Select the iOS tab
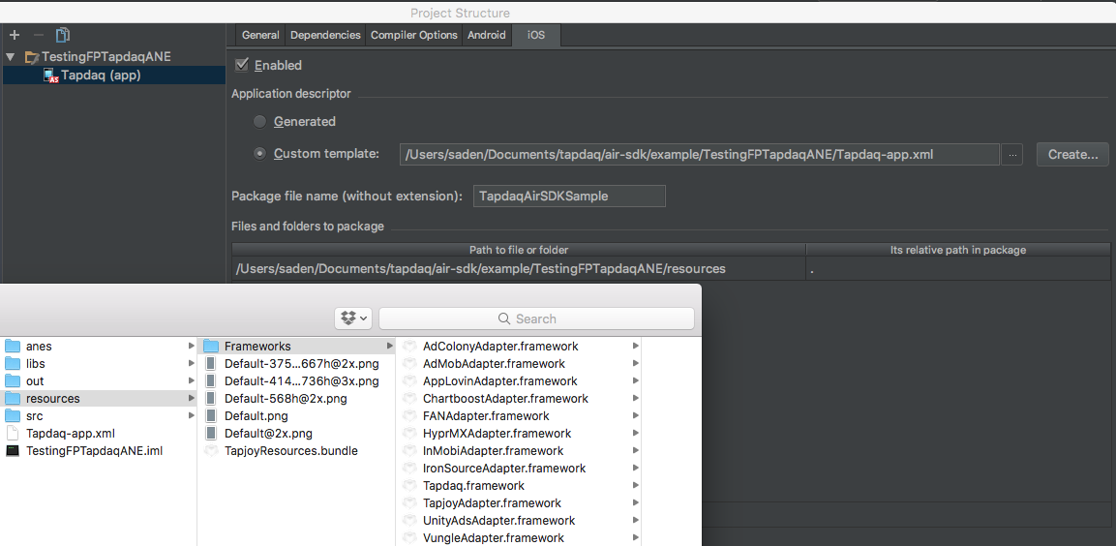 click(536, 35)
